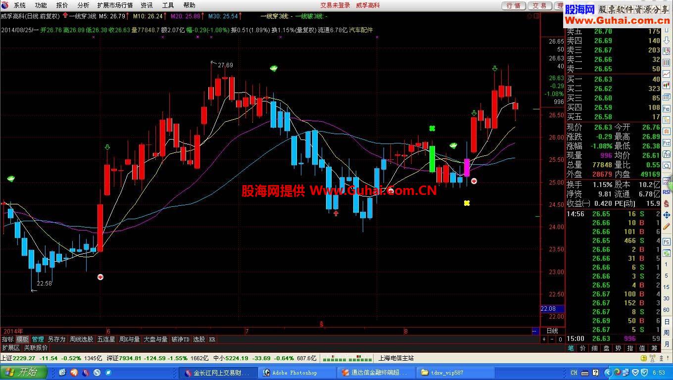The image size is (673, 380).
Task: Switch to Adobe Photoshop taskbar window
Action: (x=297, y=373)
